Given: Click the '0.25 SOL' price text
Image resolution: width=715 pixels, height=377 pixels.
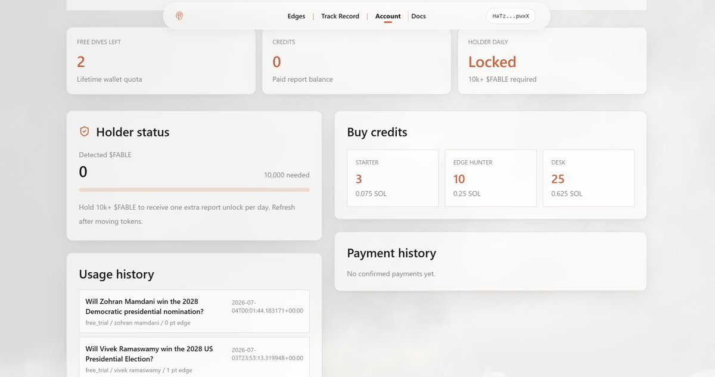Looking at the screenshot, I should tap(467, 194).
